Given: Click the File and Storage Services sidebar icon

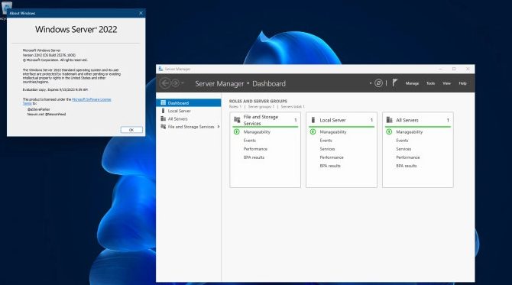Looking at the screenshot, I should [x=164, y=126].
